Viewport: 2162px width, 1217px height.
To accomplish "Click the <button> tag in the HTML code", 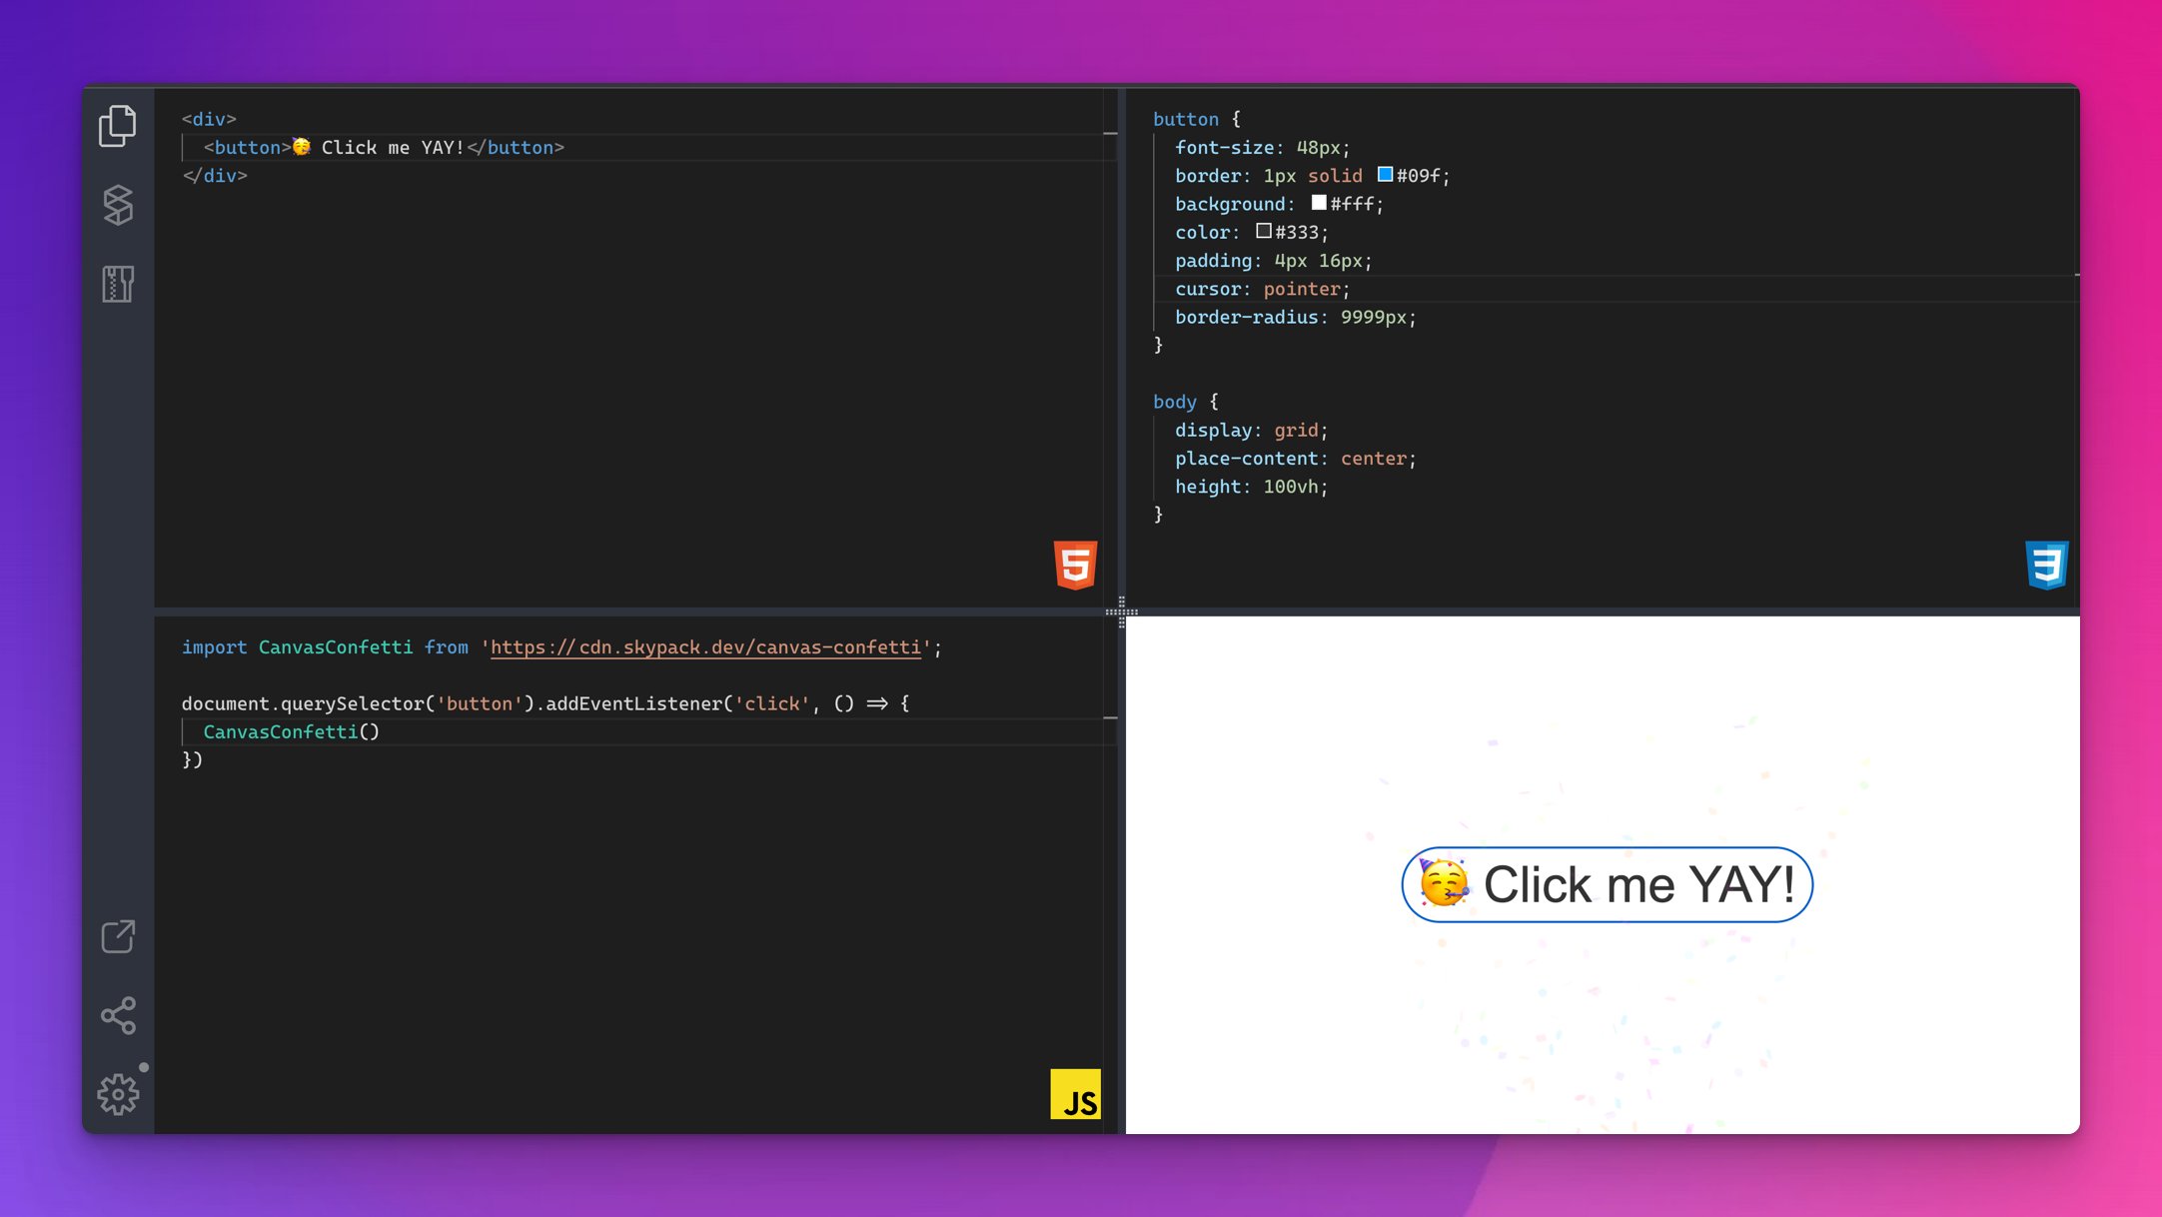I will 245,147.
